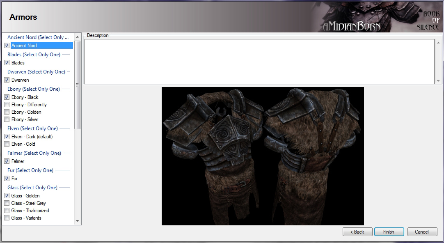Click the Glass (Select Only One) group header
This screenshot has width=444, height=243.
coord(32,188)
